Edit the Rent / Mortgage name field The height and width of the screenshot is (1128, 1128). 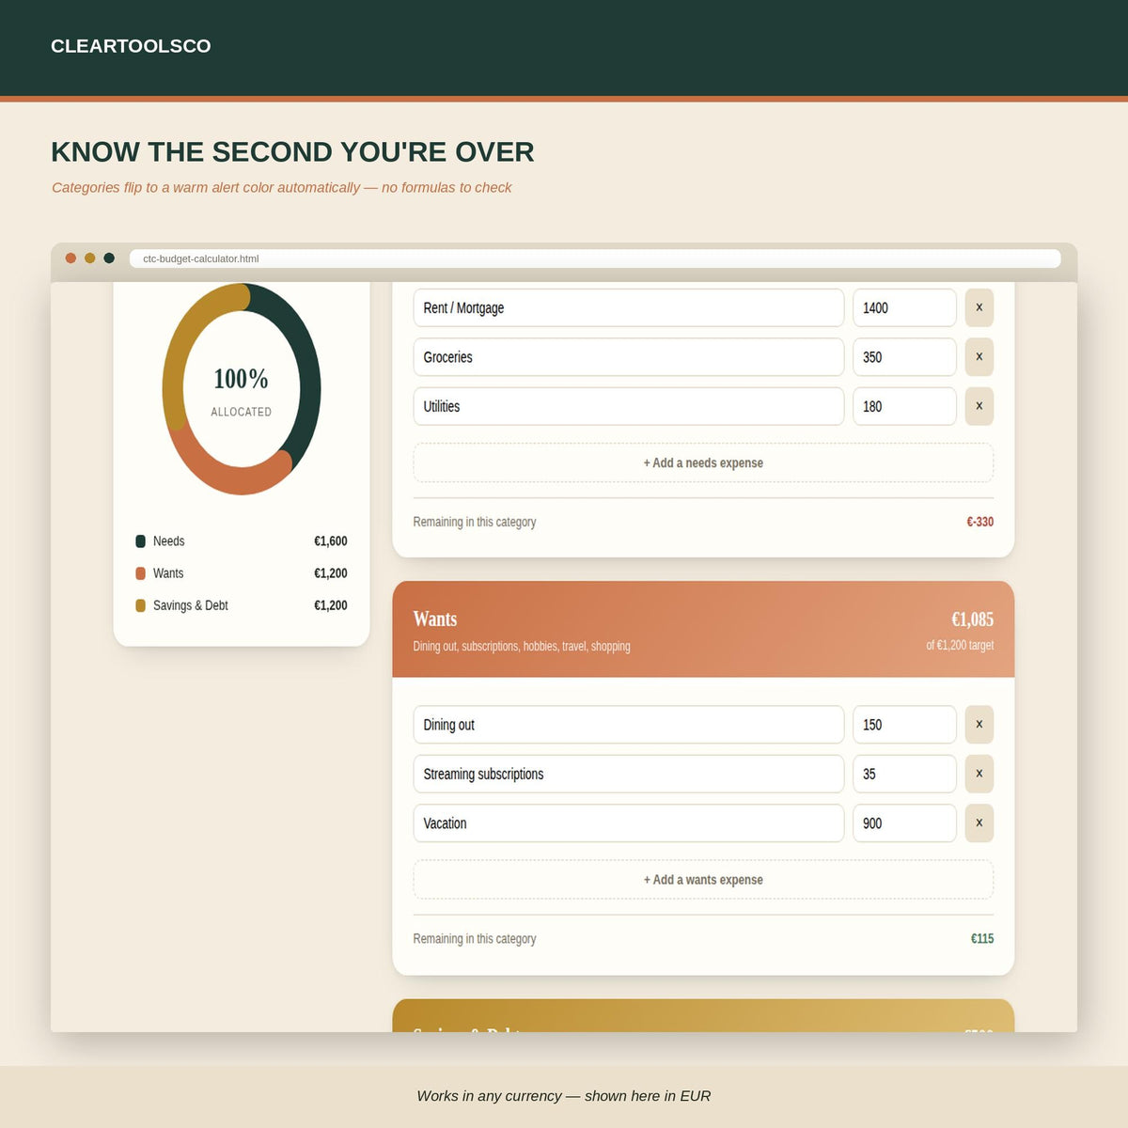pos(629,307)
